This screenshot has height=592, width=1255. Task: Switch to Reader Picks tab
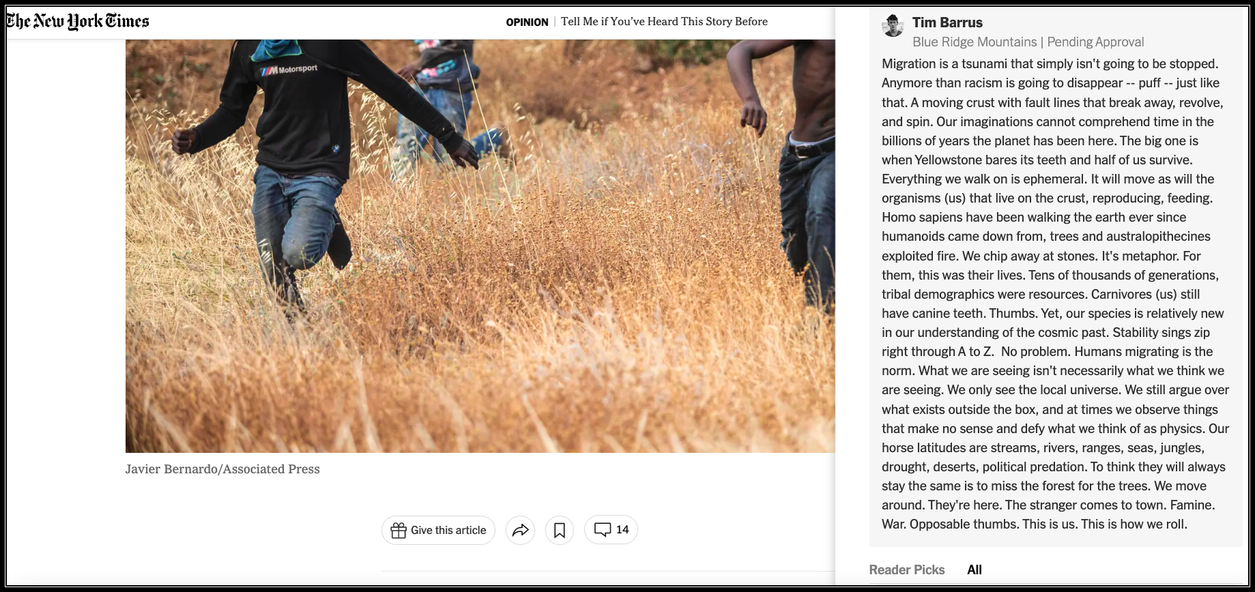click(907, 569)
